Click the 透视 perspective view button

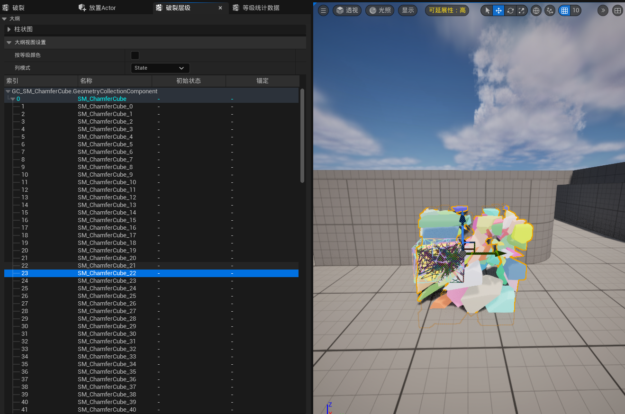click(347, 10)
